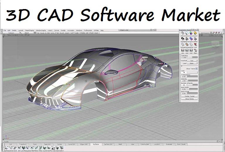Select the revolve surface tool
Viewport: 225px width, 152px height.
coord(15,148)
